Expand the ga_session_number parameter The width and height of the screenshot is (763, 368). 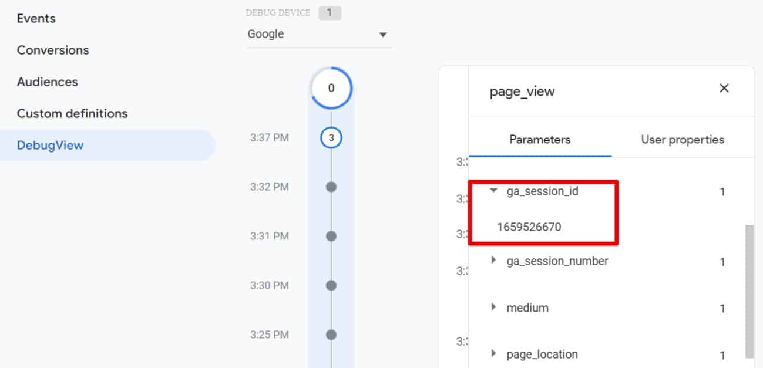[493, 261]
